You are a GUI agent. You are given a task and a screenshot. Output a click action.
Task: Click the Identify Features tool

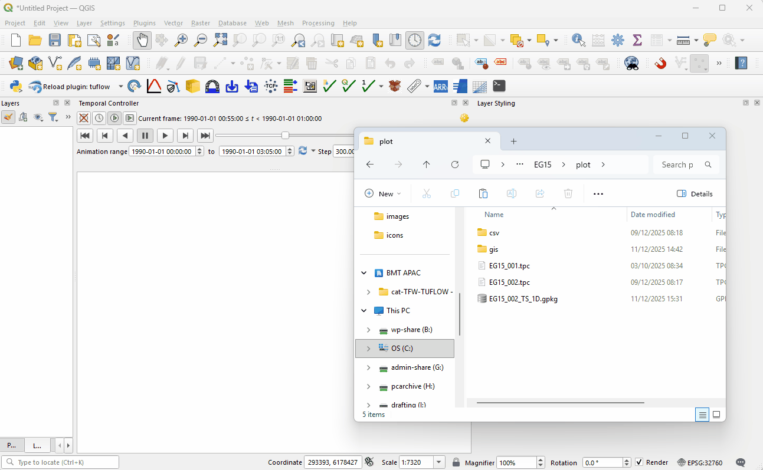point(578,40)
